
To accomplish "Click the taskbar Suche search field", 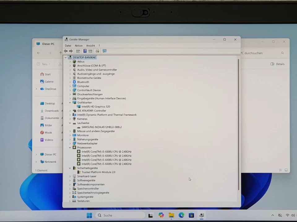I will (120, 215).
